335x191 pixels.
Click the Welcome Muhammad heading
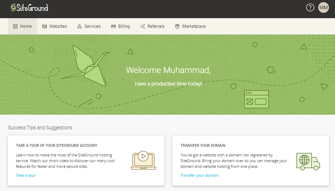click(x=168, y=70)
